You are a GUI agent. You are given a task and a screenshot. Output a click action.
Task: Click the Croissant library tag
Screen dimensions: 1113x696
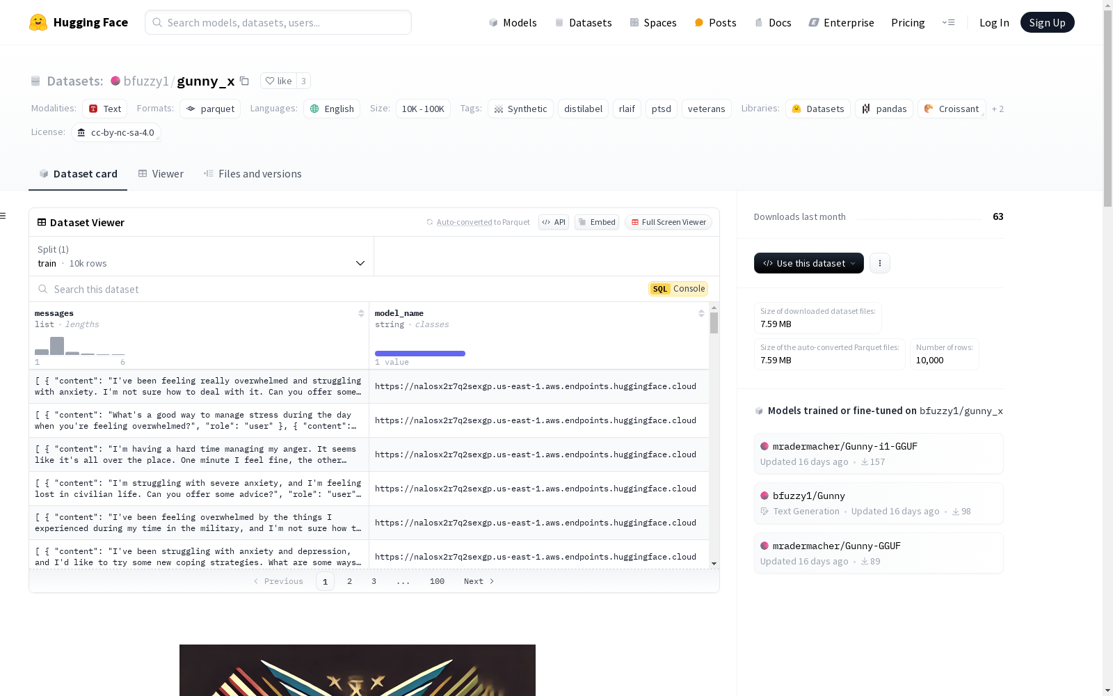952,109
